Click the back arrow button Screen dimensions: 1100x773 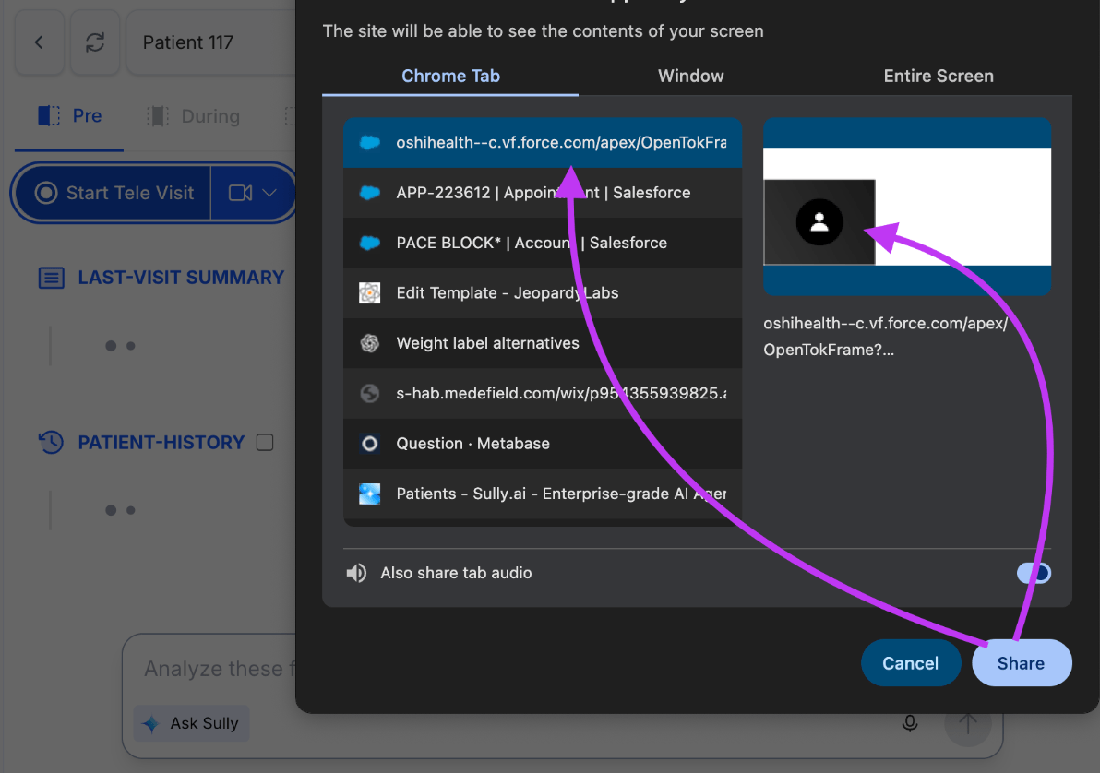click(x=39, y=42)
